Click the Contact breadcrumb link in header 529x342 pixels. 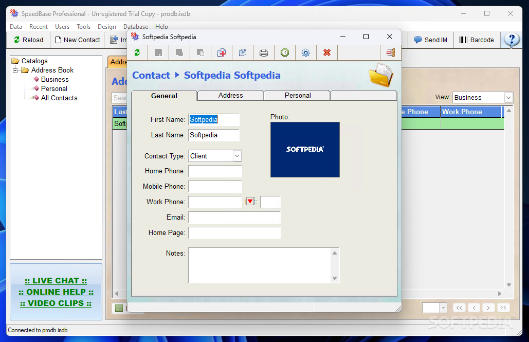151,75
